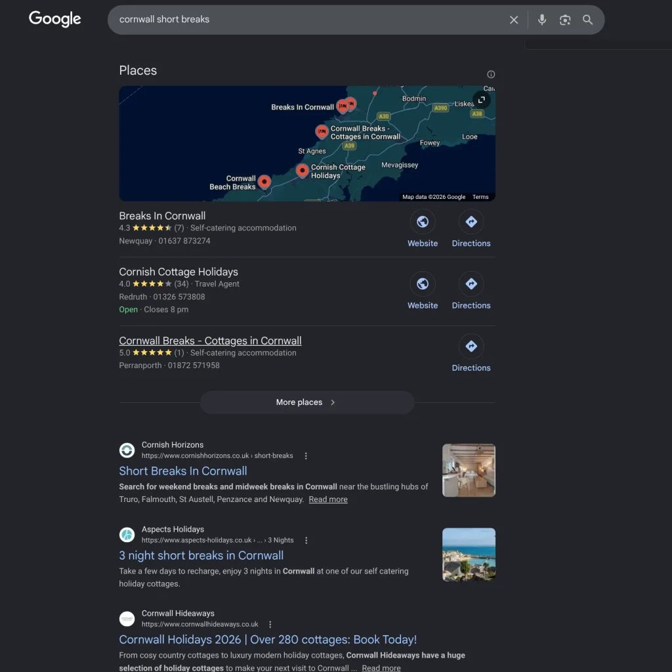Click the aspects-holidays.co.uk URL text
This screenshot has height=672, width=672.
click(x=217, y=540)
